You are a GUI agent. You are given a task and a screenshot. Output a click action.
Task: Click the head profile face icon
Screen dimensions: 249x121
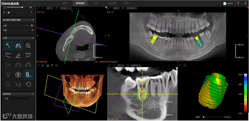pyautogui.click(x=8, y=84)
